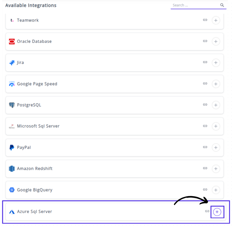232x226 pixels.
Task: Add the Google BigQuery integration
Action: click(216, 190)
